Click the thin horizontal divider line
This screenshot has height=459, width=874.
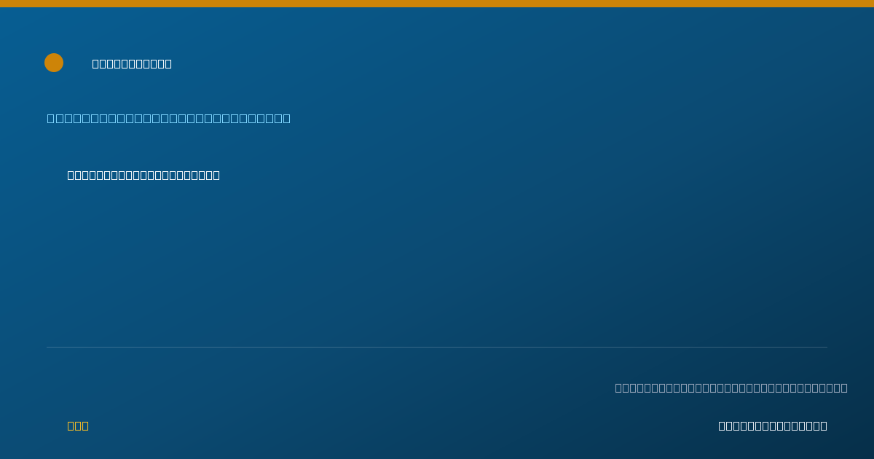pos(437,347)
